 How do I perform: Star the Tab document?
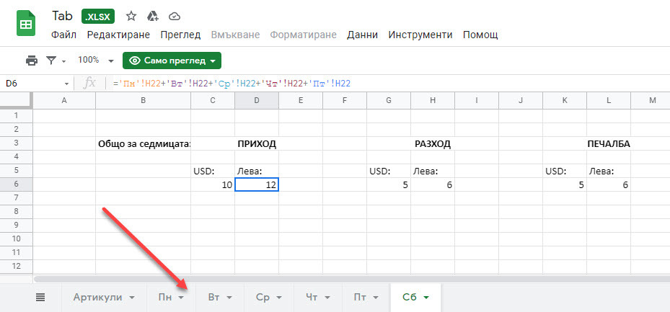pyautogui.click(x=131, y=16)
